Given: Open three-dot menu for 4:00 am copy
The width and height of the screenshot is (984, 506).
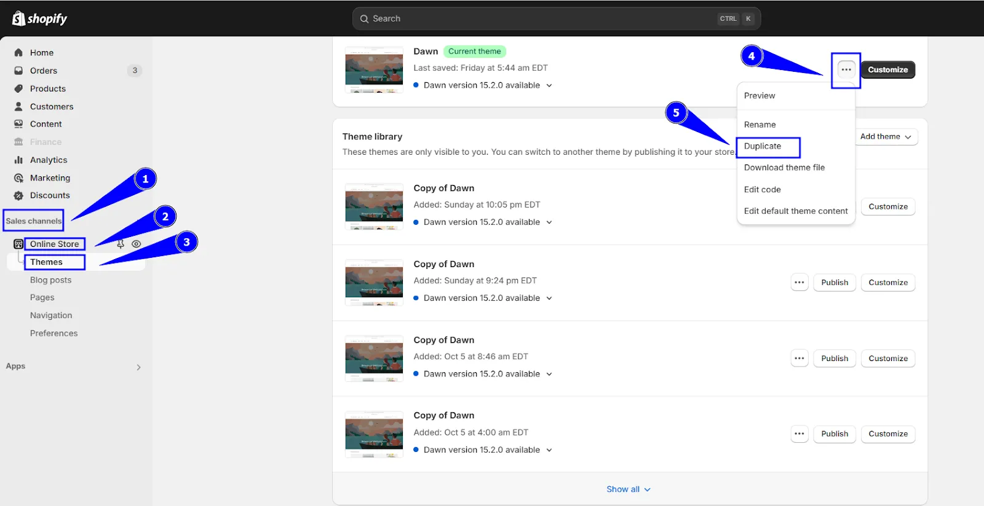Looking at the screenshot, I should pyautogui.click(x=799, y=434).
